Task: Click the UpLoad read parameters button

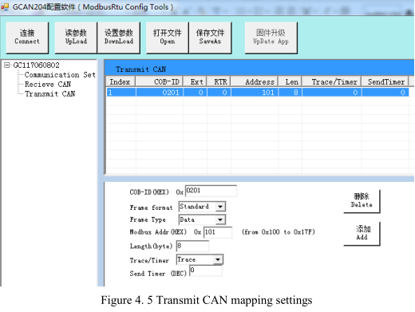Action: point(76,38)
